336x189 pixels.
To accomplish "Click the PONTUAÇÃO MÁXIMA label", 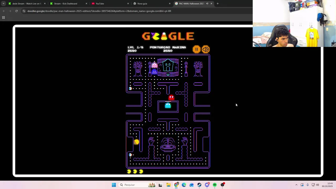I will click(x=168, y=47).
